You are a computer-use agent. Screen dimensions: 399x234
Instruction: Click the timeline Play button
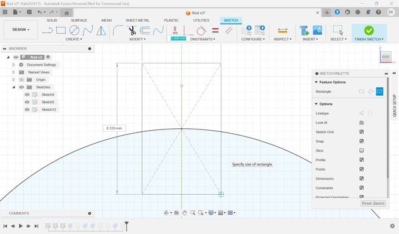pos(21,226)
